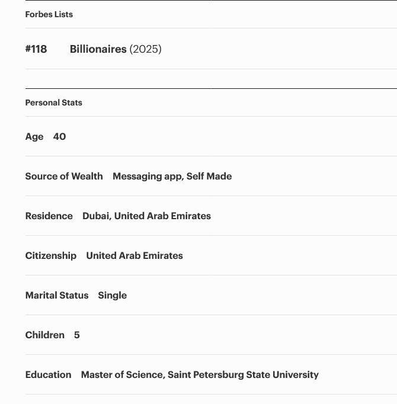This screenshot has height=404, width=397.
Task: Click the age value 40
Action: point(59,136)
